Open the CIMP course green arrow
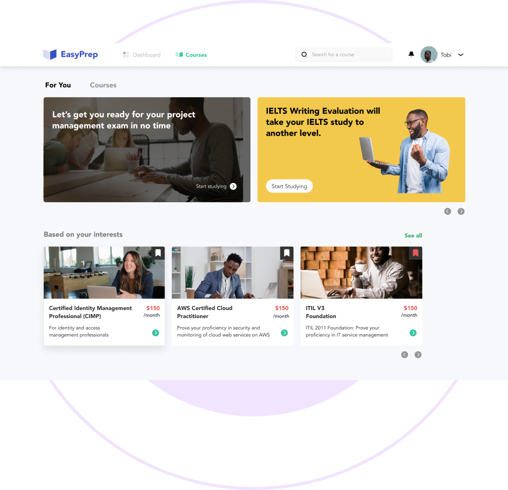The height and width of the screenshot is (490, 508). point(156,333)
